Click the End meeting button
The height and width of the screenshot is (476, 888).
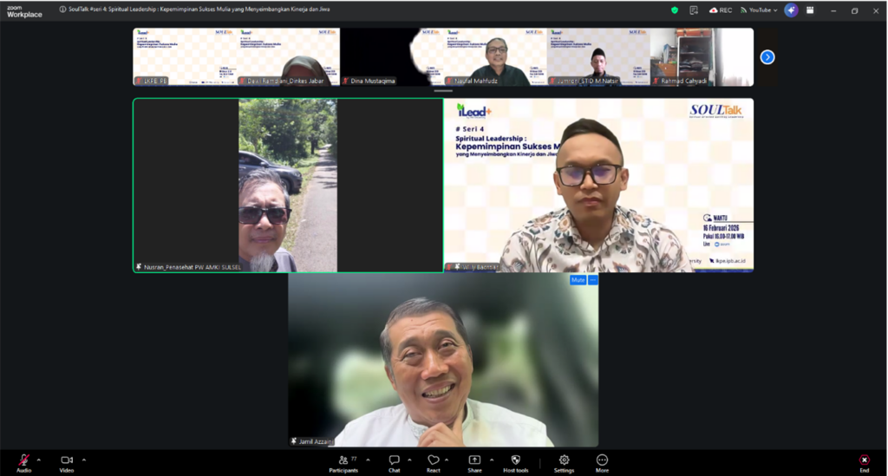[x=865, y=463]
